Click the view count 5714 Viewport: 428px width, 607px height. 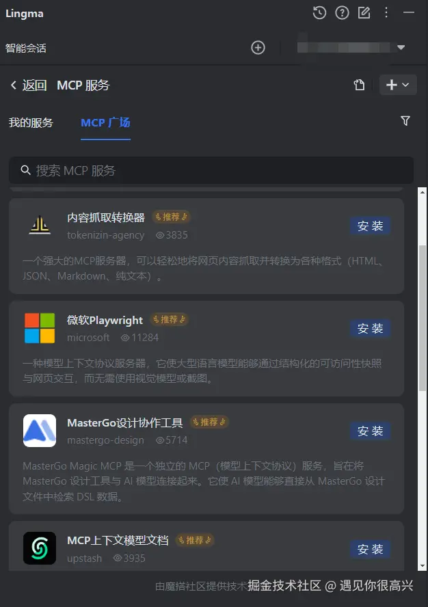pyautogui.click(x=172, y=440)
